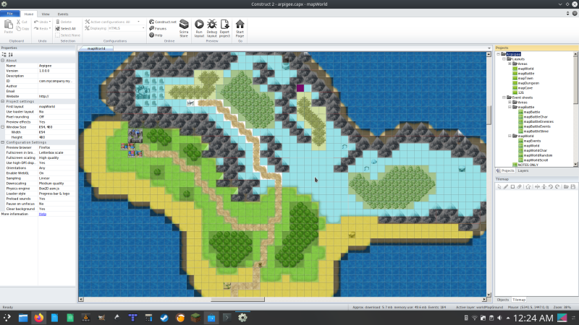Collapse the Layouts folder

pyautogui.click(x=504, y=59)
